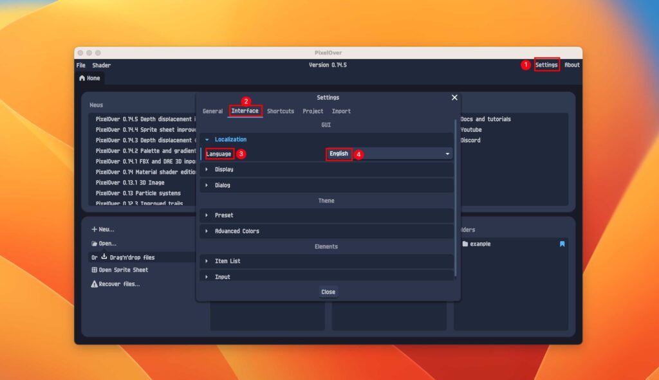Click the plus icon next to New
This screenshot has width=659, height=380.
click(95, 230)
